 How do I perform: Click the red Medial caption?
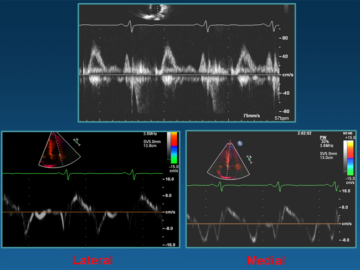coord(266,260)
